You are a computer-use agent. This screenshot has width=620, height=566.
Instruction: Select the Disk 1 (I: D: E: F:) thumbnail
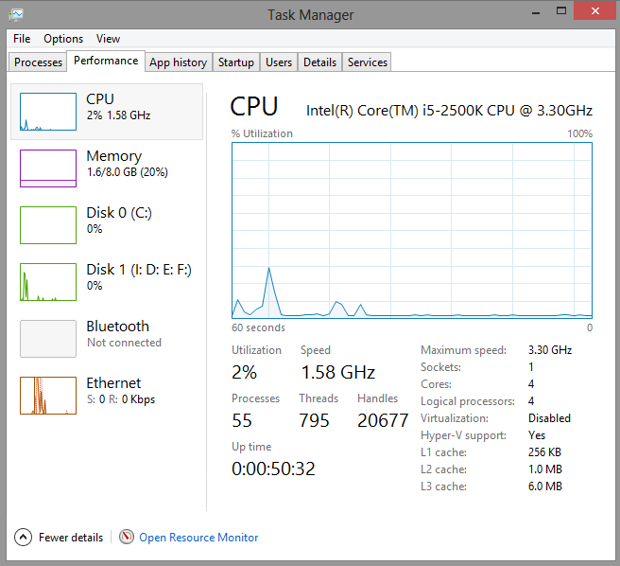(48, 282)
